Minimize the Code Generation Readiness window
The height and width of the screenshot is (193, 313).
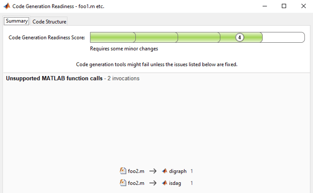point(263,6)
